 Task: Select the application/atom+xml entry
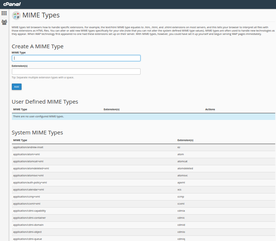(x=26, y=154)
